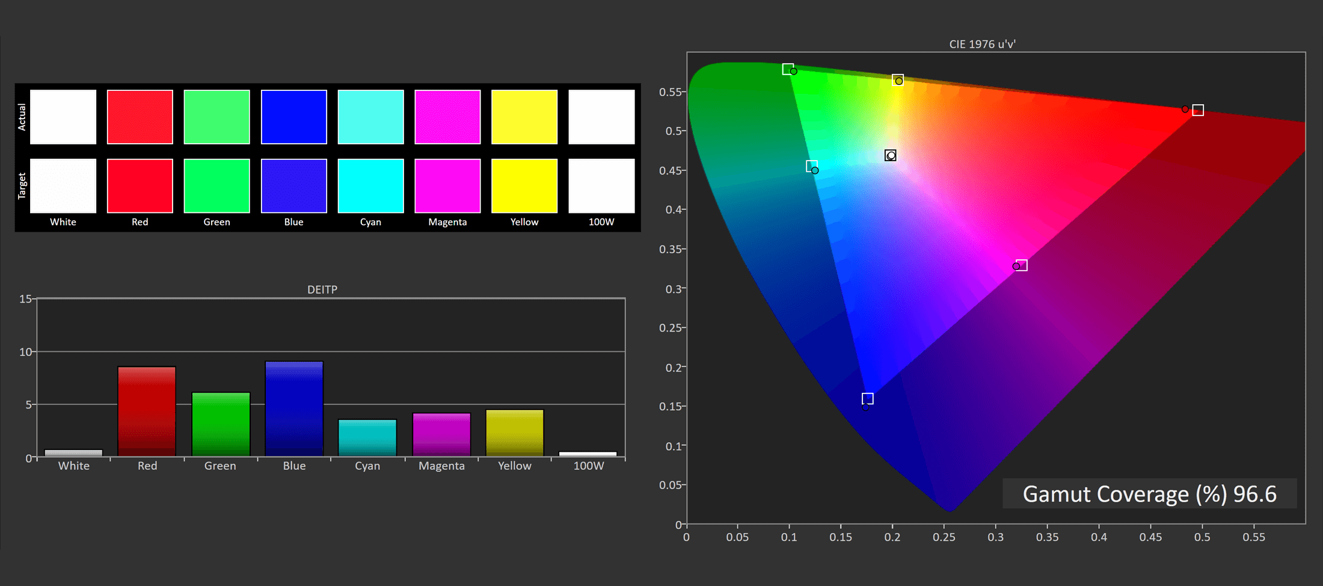Select the Target Green swatch

pos(216,186)
